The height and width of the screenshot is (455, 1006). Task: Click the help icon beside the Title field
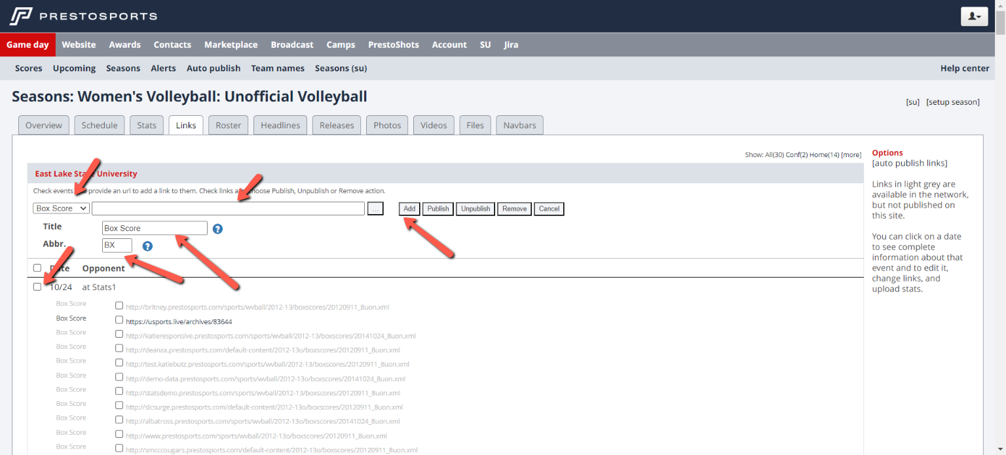pos(218,229)
